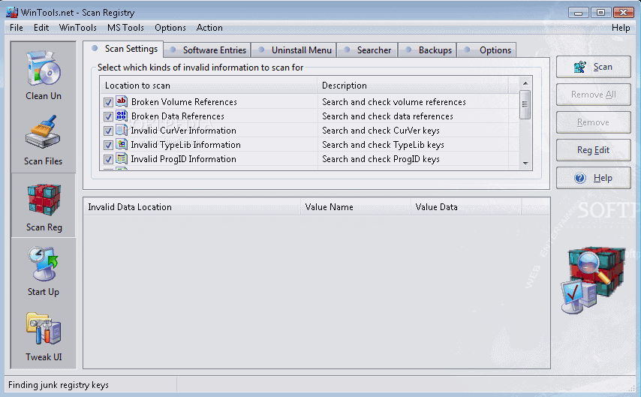The image size is (641, 397).
Task: Open the MS Tools menu
Action: tap(125, 28)
